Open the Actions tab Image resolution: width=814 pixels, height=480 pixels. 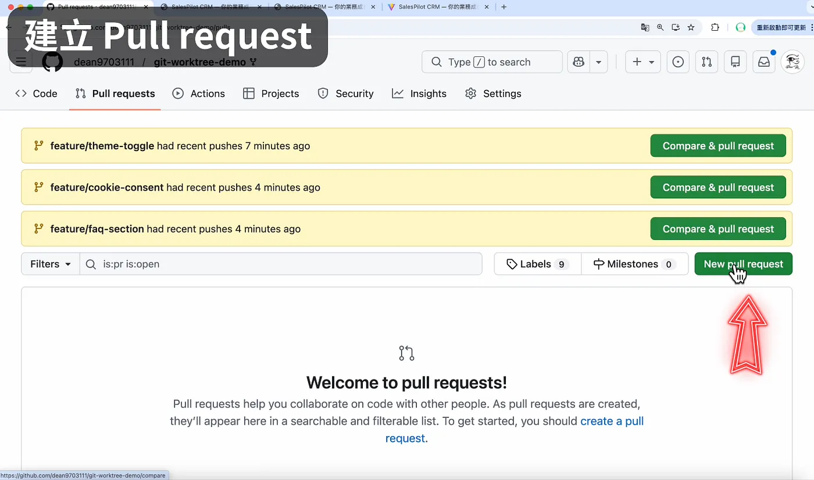coord(199,94)
